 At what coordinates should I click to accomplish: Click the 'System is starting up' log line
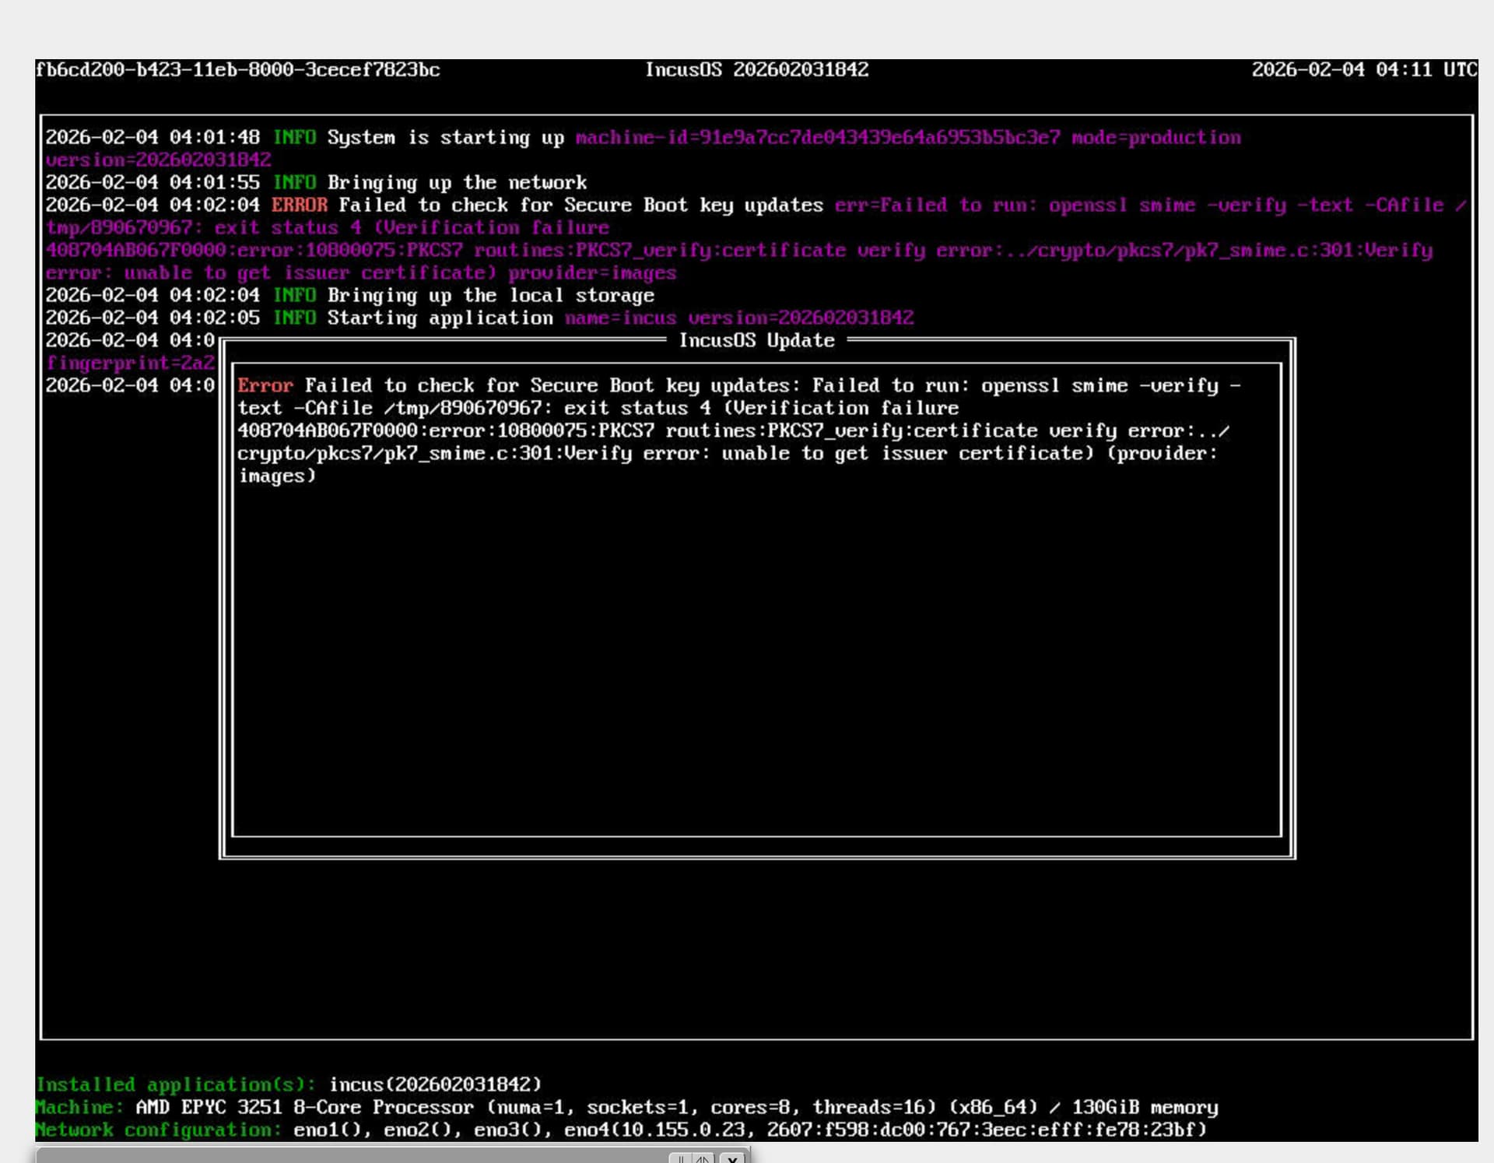pyautogui.click(x=445, y=138)
